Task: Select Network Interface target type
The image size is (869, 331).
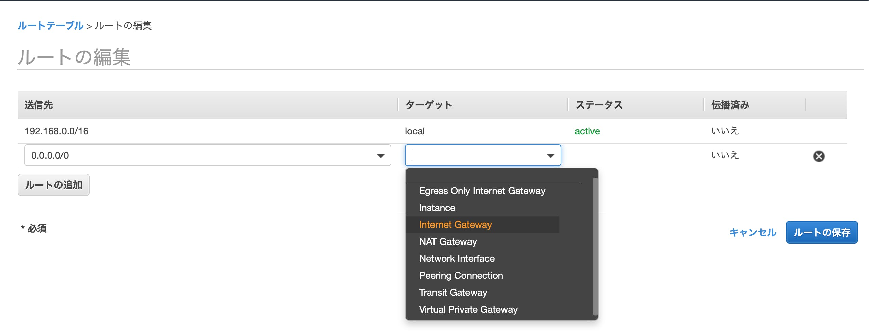Action: (x=457, y=258)
